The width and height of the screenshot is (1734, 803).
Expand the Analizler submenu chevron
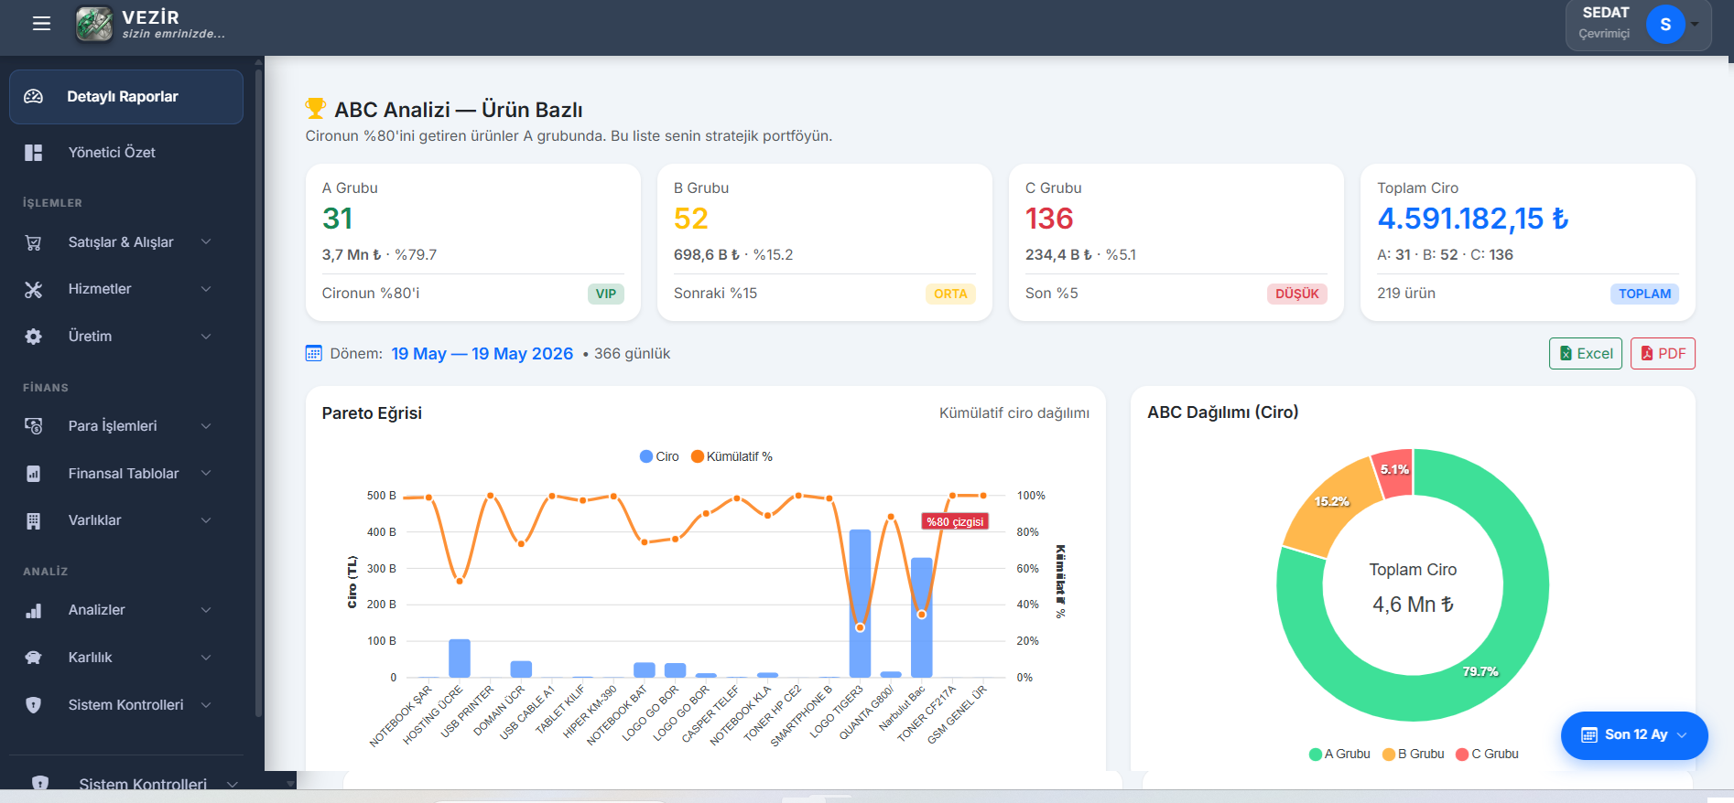(x=206, y=610)
